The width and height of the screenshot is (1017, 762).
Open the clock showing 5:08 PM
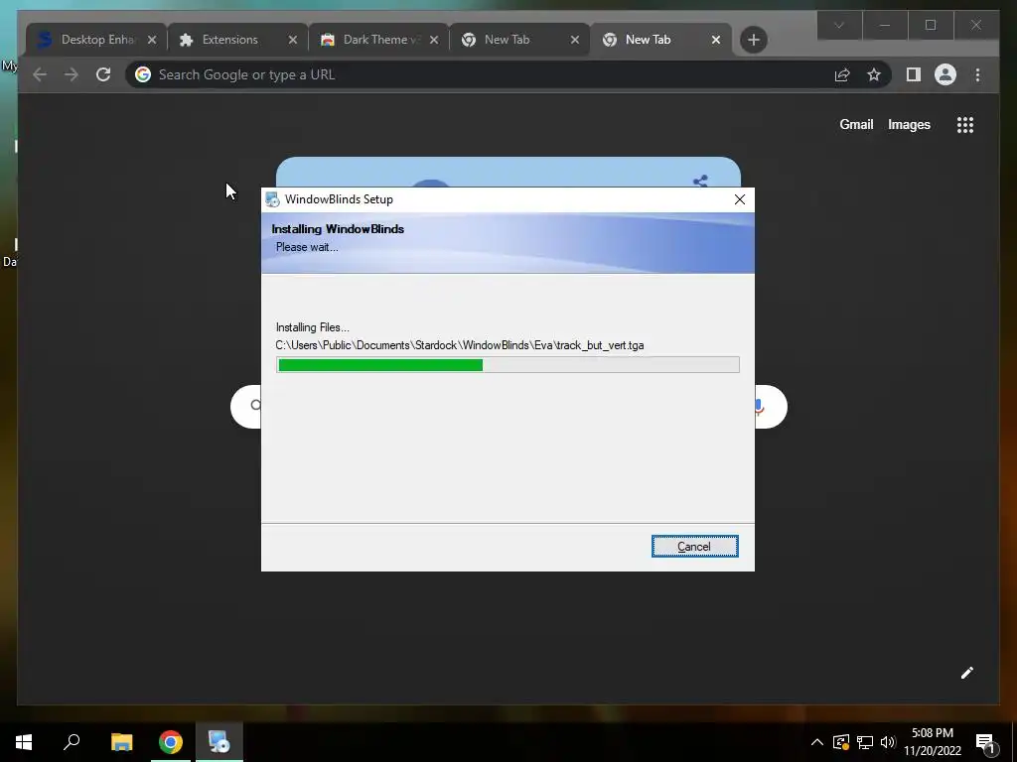click(933, 742)
